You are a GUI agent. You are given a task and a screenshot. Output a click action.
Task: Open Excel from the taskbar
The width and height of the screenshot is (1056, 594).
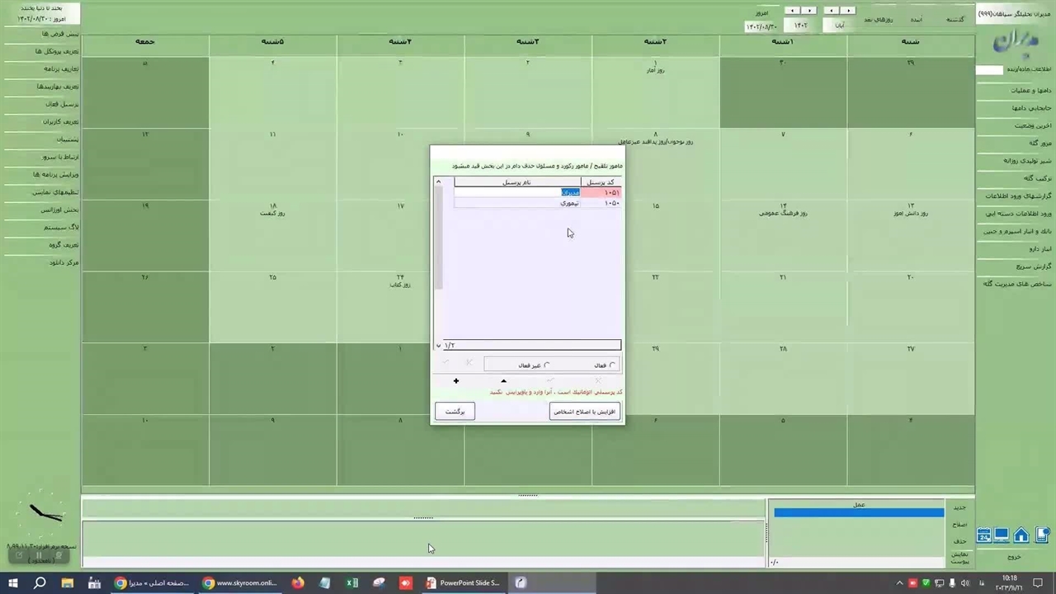coord(352,582)
